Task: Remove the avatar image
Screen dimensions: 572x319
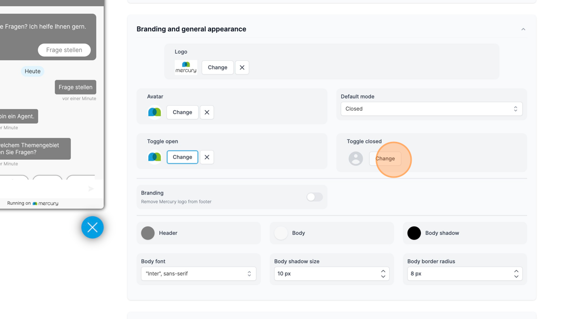Action: 207,112
